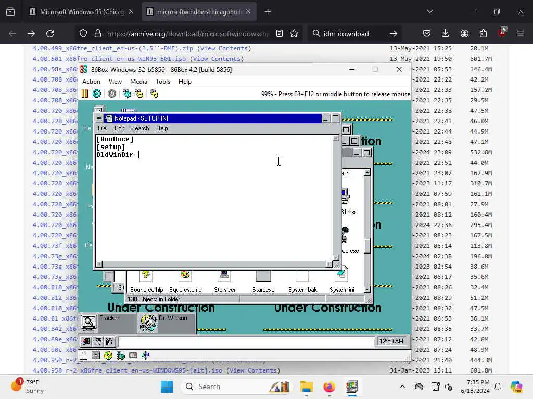Pause the 86Box emulation
The width and height of the screenshot is (533, 399).
(x=85, y=94)
